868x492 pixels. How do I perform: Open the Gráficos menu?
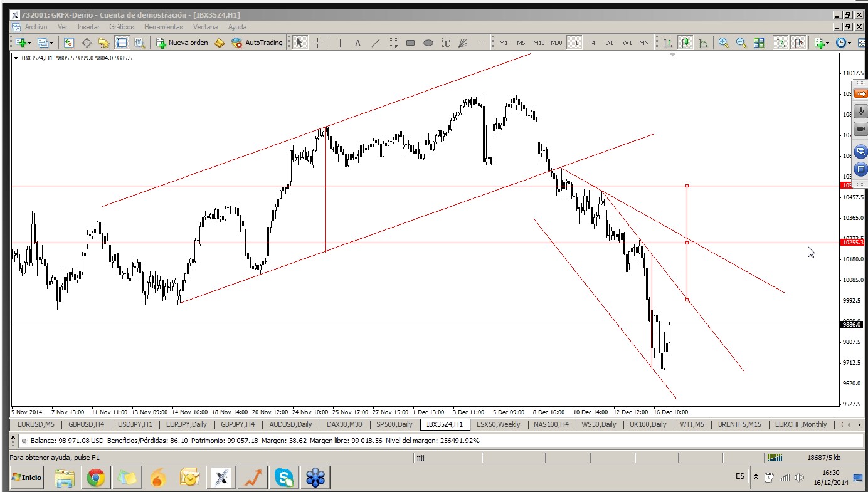point(121,27)
